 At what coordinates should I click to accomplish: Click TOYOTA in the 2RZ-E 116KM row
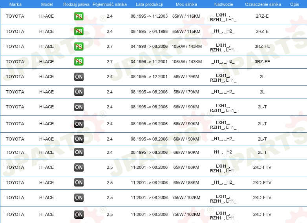[x=15, y=16]
